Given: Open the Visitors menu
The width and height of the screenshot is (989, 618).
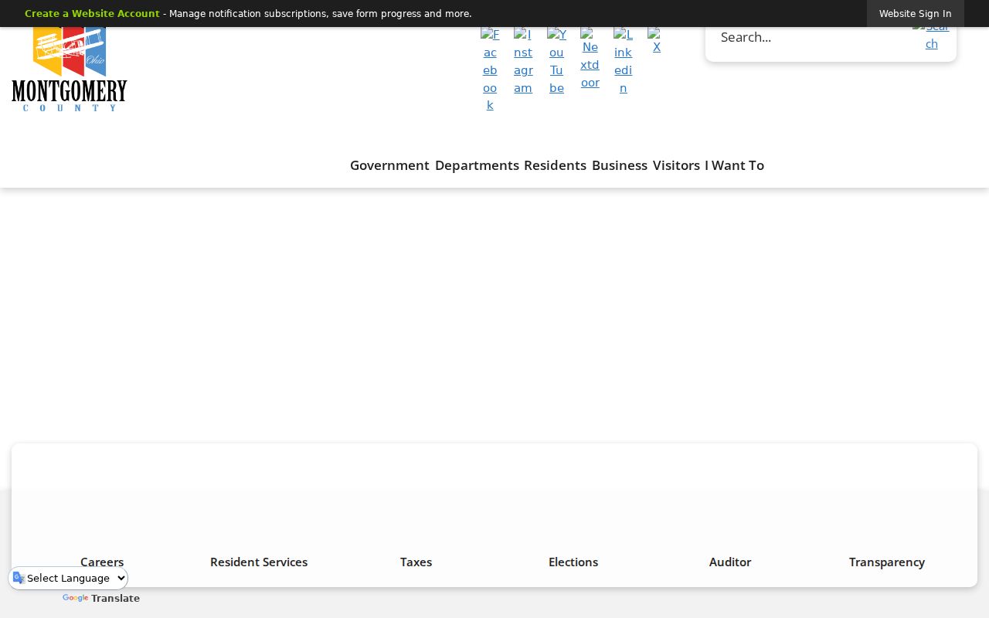Looking at the screenshot, I should [676, 165].
